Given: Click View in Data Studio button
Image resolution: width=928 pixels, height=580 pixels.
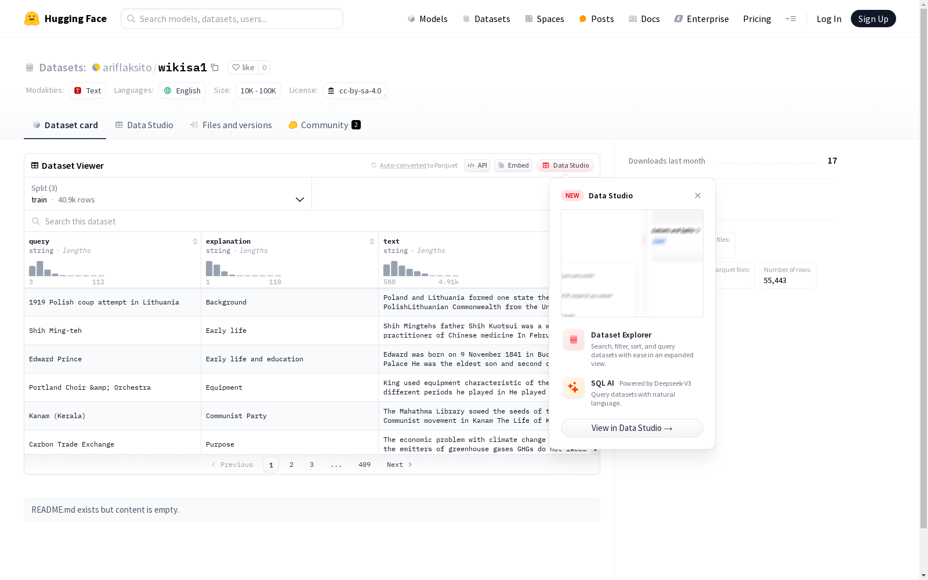Looking at the screenshot, I should click(632, 428).
